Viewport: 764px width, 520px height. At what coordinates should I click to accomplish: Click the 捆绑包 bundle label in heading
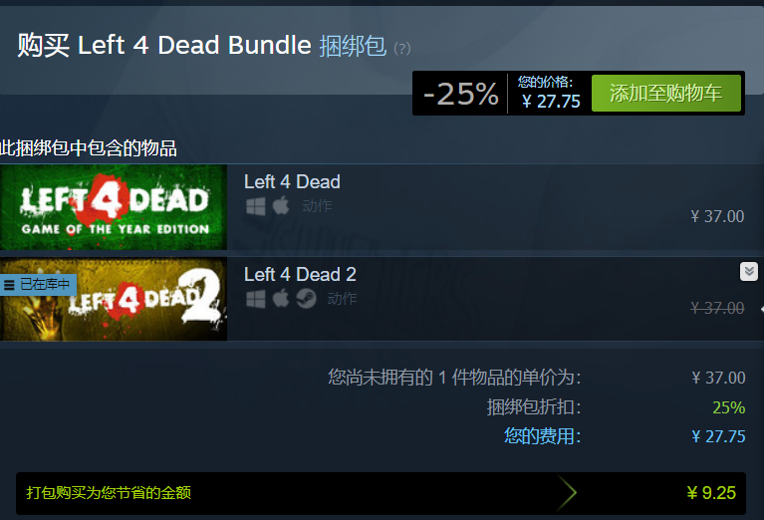point(353,46)
